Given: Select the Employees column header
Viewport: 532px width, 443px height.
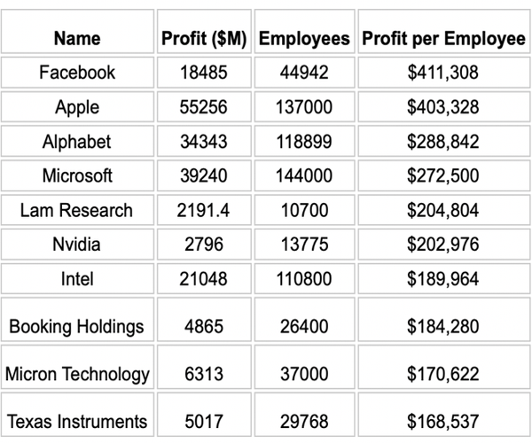Looking at the screenshot, I should coord(304,39).
